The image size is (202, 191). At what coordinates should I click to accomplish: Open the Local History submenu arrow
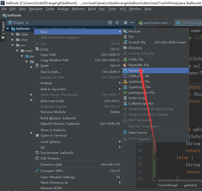tap(120, 142)
